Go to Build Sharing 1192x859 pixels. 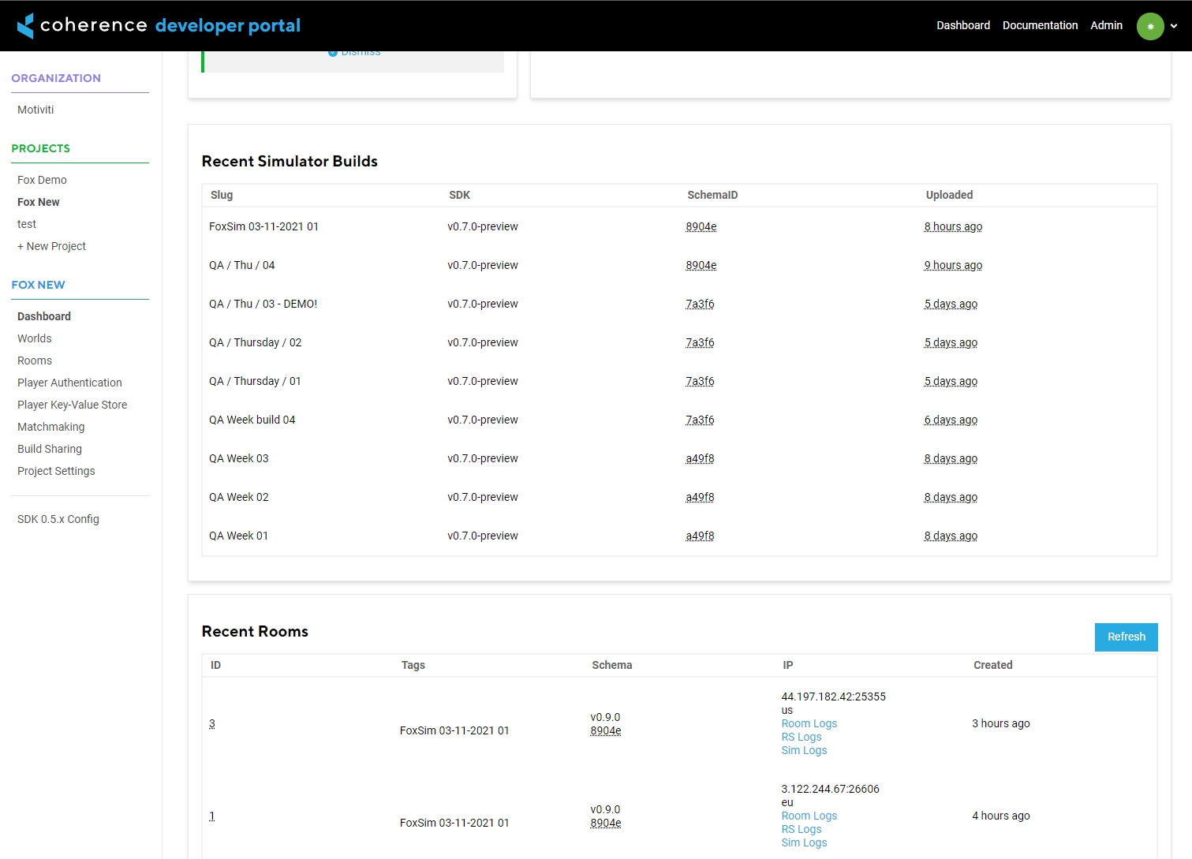(50, 449)
